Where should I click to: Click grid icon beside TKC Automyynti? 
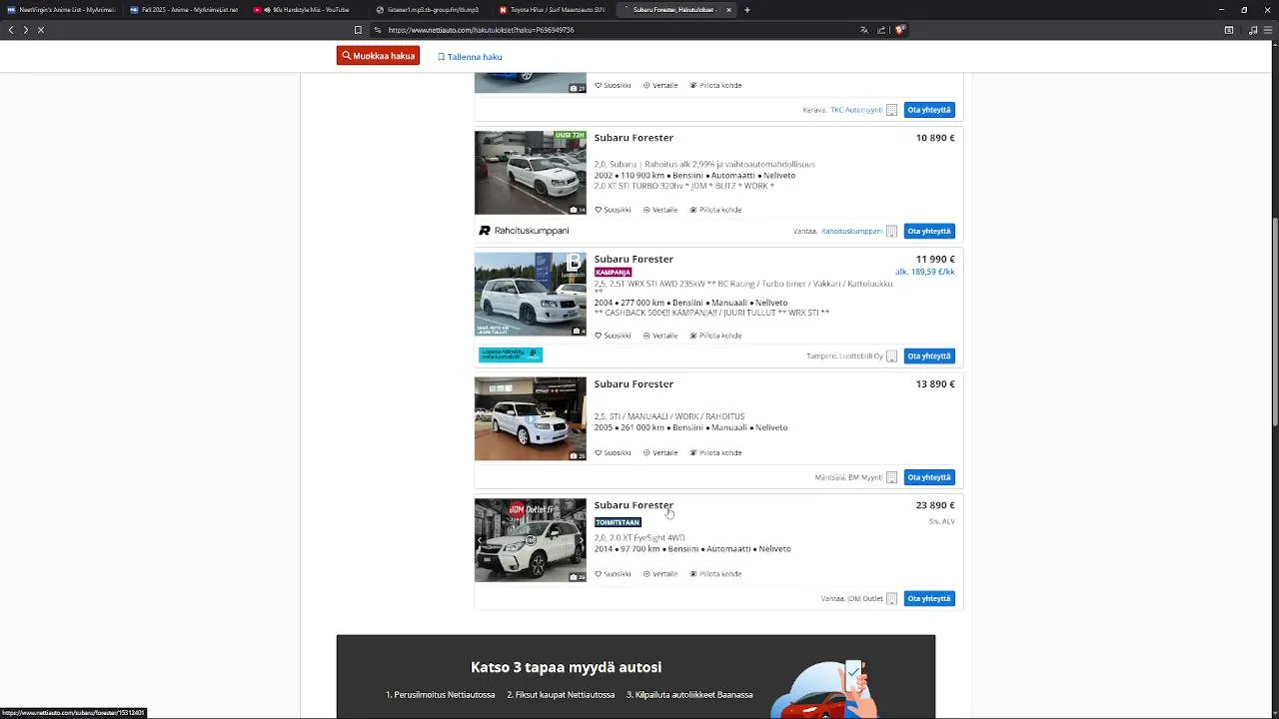[x=891, y=110]
